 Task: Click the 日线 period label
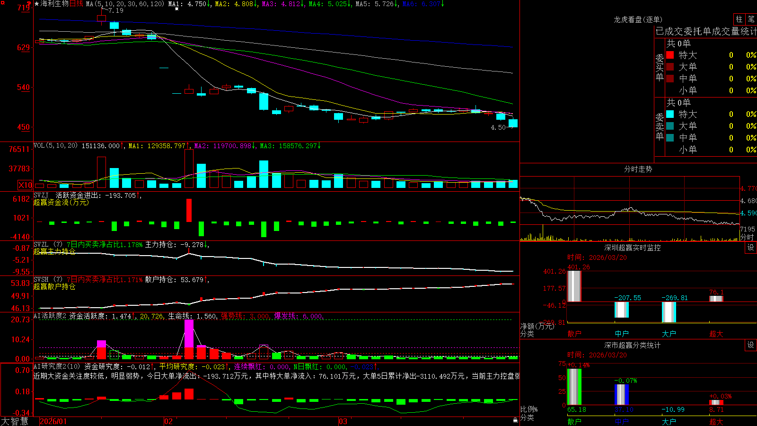76,4
